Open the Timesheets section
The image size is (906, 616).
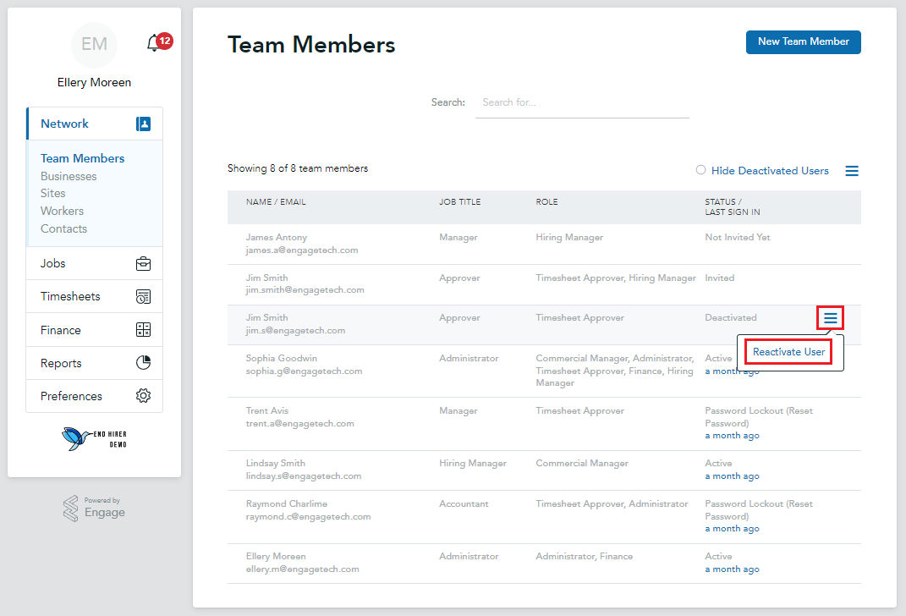(x=95, y=296)
